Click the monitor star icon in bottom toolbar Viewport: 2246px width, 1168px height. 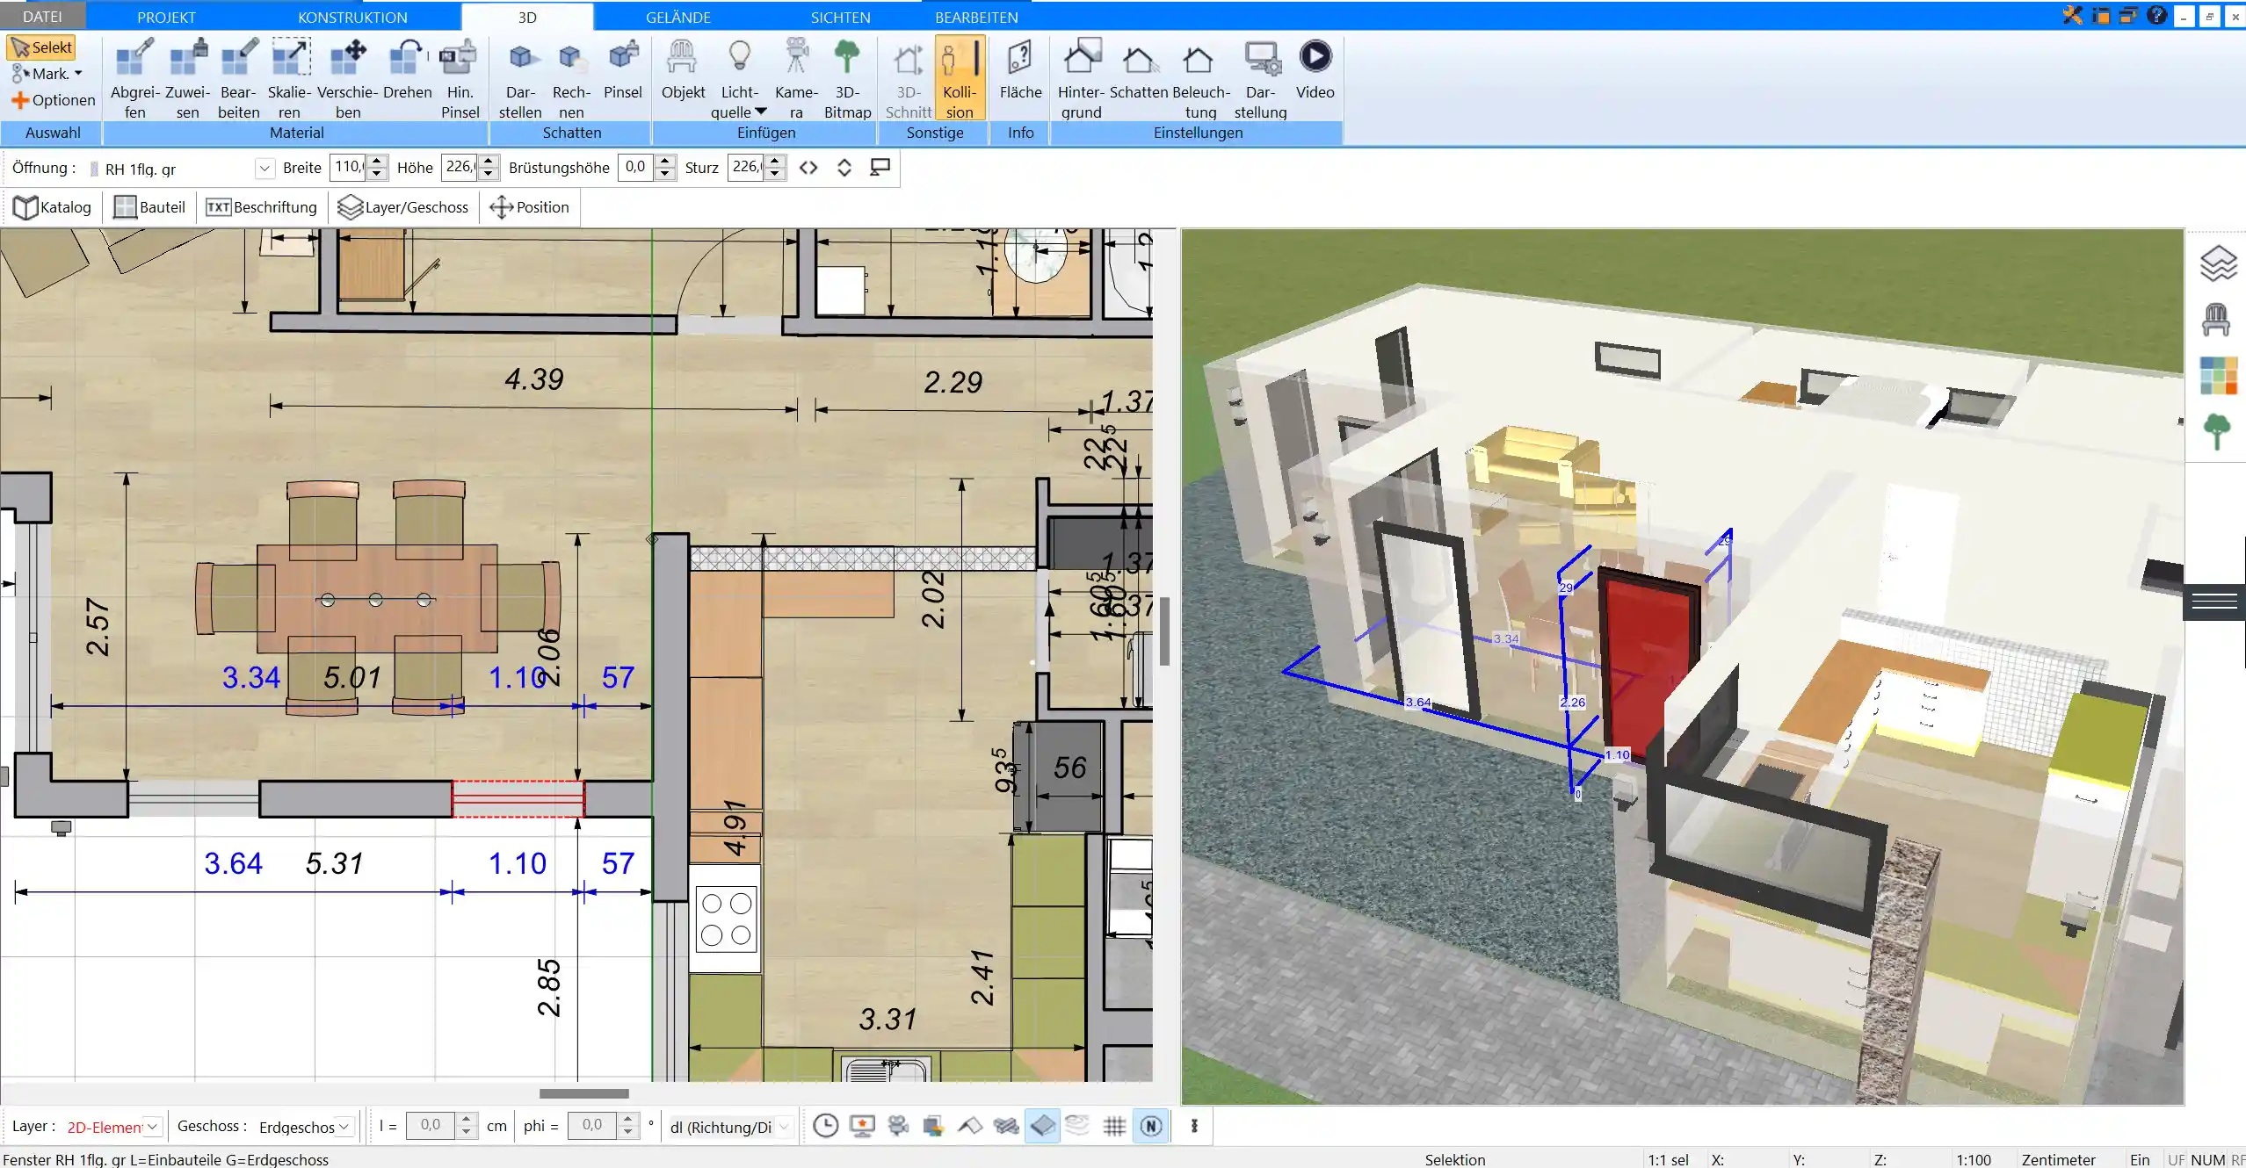point(862,1126)
